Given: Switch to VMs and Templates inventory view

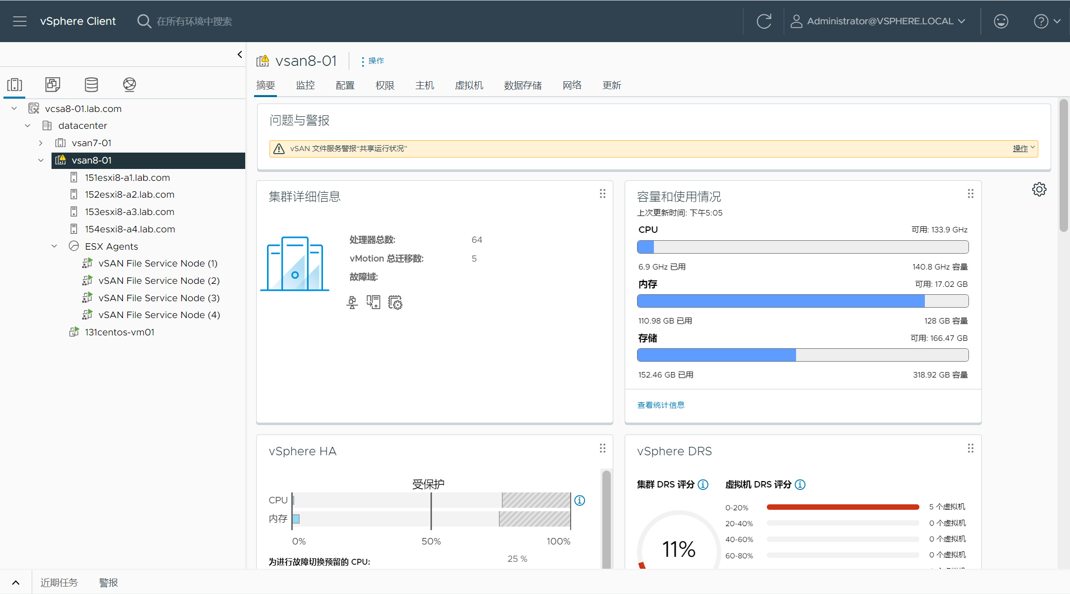Looking at the screenshot, I should 53,85.
